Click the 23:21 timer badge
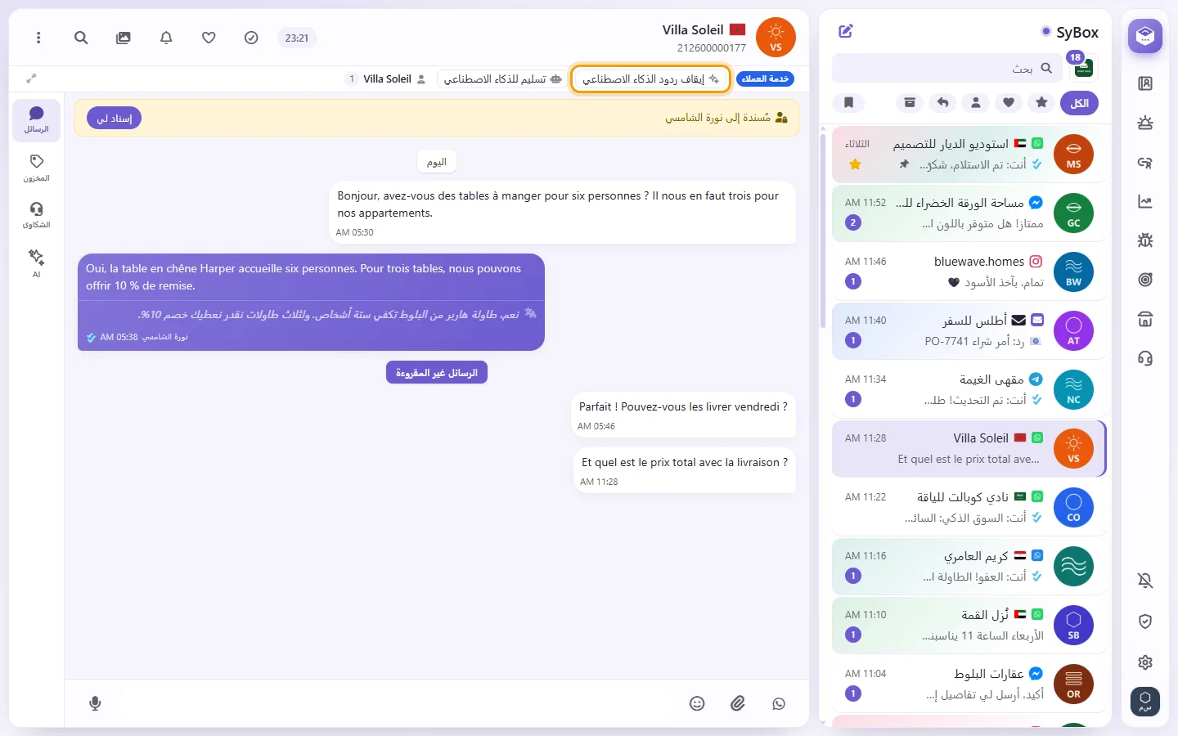The width and height of the screenshot is (1178, 736). (x=297, y=38)
